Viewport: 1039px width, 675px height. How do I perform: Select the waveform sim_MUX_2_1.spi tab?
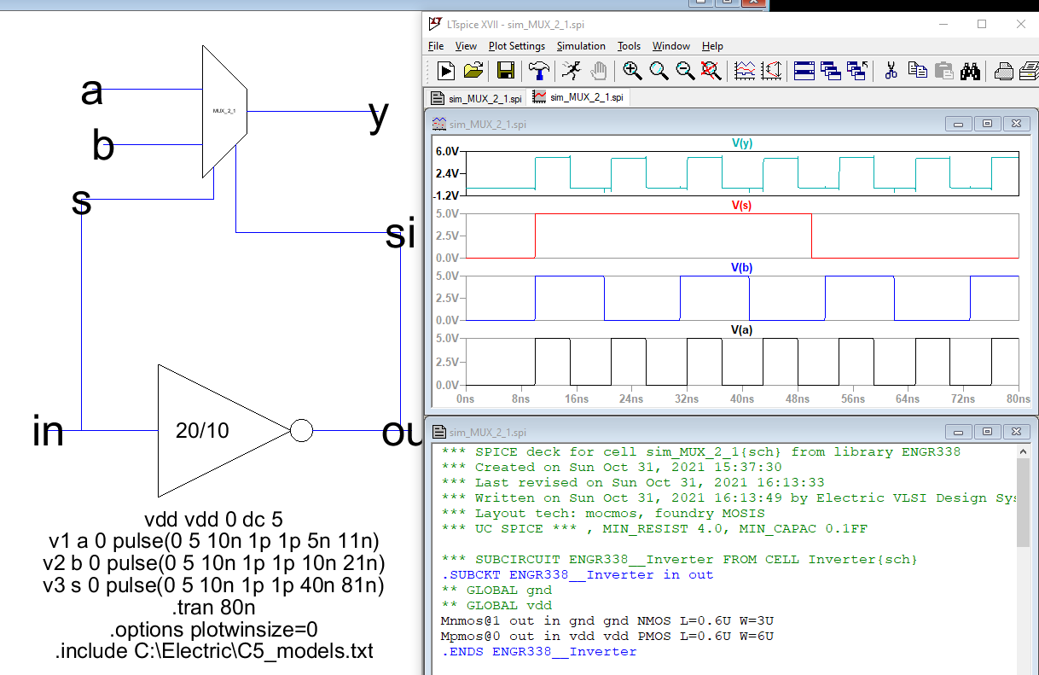tap(578, 97)
